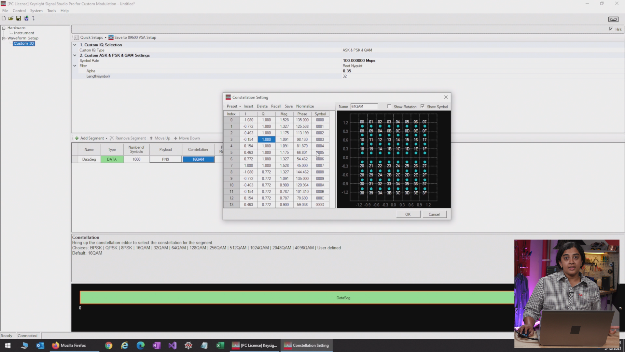Create a new file with New document icon
The height and width of the screenshot is (352, 625).
[4, 18]
